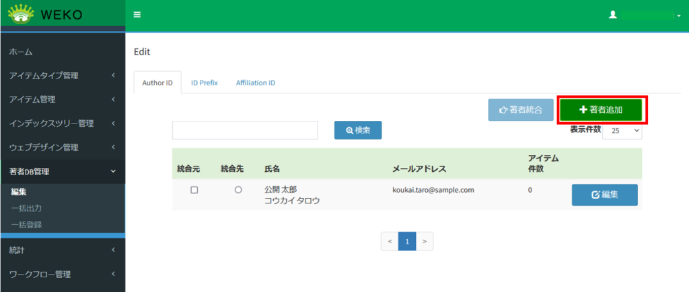Edit author 公開 太郎 with 編集 button
Image resolution: width=689 pixels, height=292 pixels.
tap(604, 195)
